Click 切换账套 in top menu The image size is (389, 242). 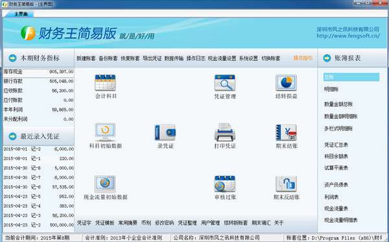click(x=270, y=58)
